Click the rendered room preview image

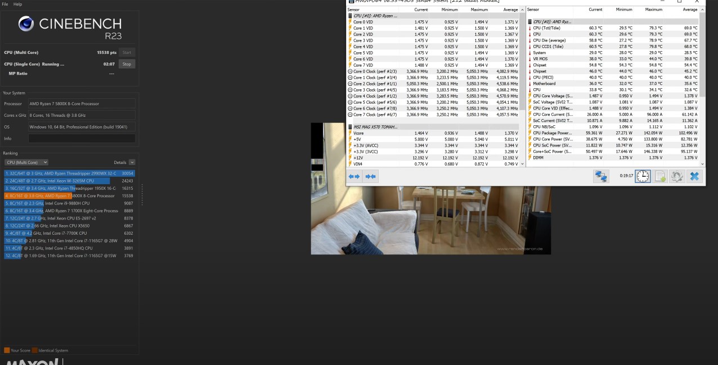tap(431, 189)
